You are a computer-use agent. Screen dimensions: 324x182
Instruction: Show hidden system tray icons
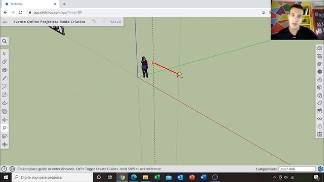click(x=274, y=177)
